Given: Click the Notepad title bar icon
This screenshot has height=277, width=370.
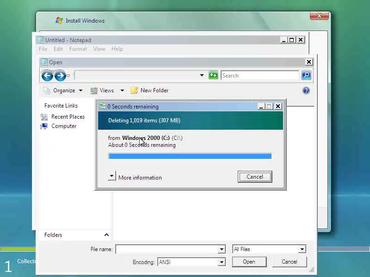Looking at the screenshot, I should pos(41,40).
